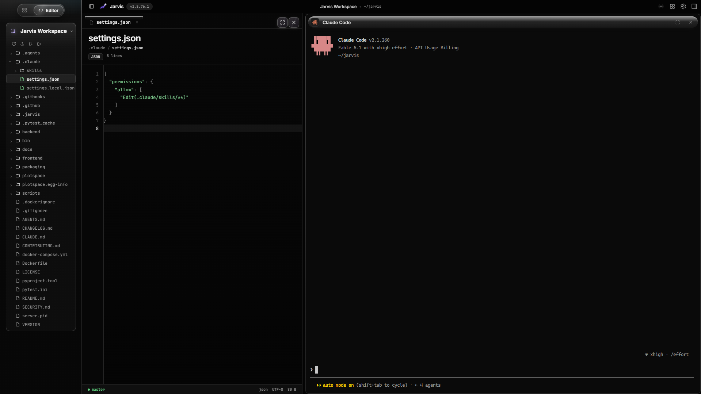Open SECURITY.md file

41,307
